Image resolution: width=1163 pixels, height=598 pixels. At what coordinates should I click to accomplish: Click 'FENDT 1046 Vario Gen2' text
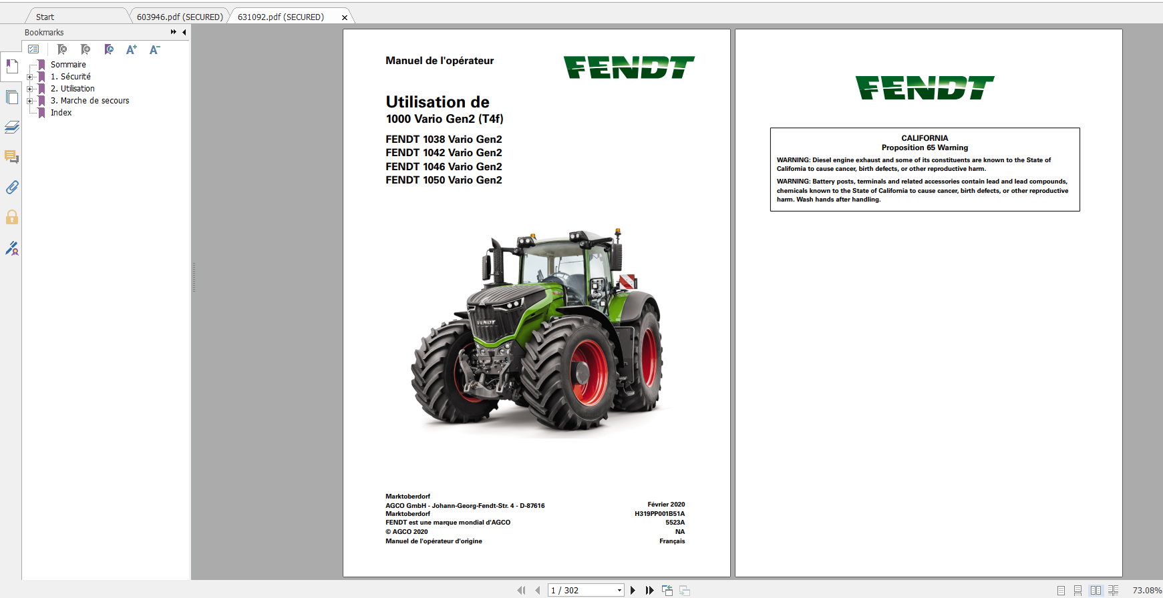(444, 167)
